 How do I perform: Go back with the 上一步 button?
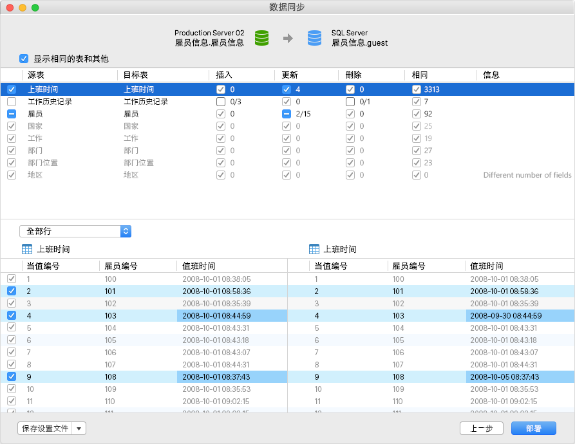click(x=482, y=429)
